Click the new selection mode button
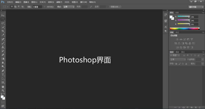205x109 pixels. 12,7
